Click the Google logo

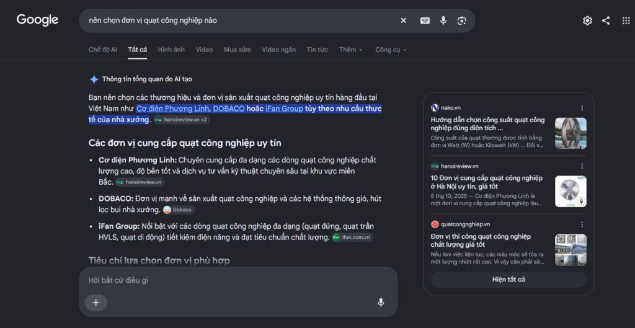pyautogui.click(x=37, y=20)
